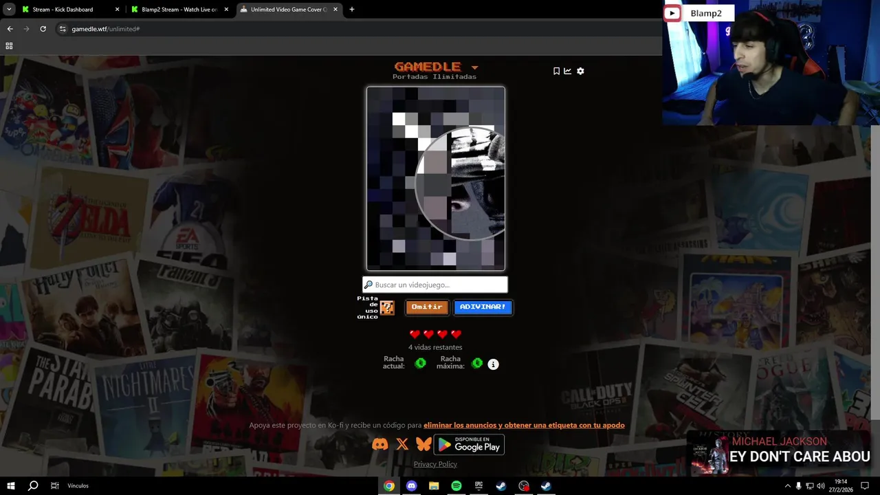Open the notifications center
880x495 pixels.
865,486
